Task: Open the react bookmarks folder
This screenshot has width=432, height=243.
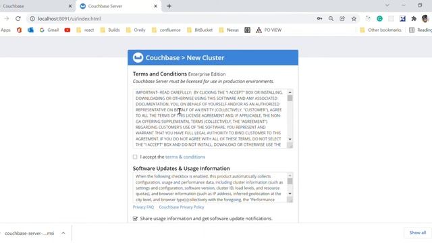Action: coord(85,30)
